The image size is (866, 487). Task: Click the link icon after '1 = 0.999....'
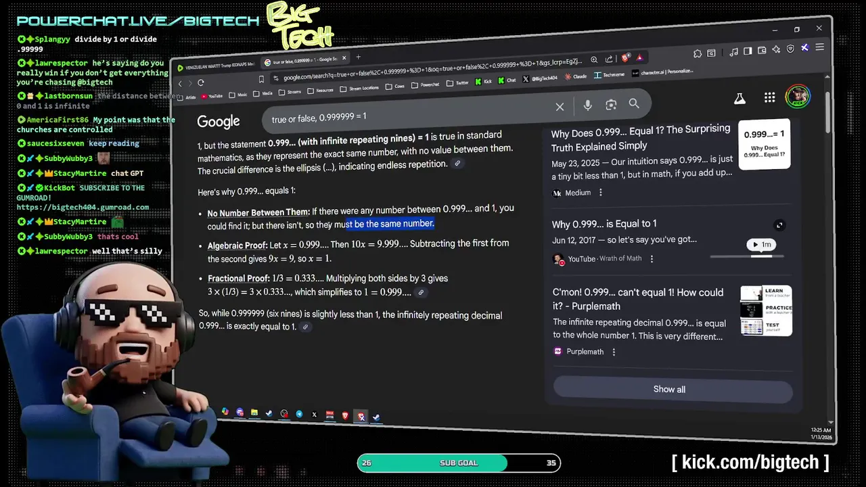coord(421,292)
